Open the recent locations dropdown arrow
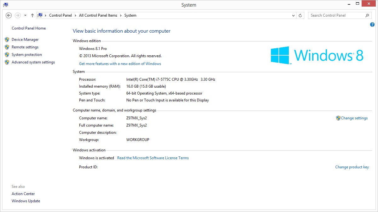The width and height of the screenshot is (378, 212). [25, 15]
